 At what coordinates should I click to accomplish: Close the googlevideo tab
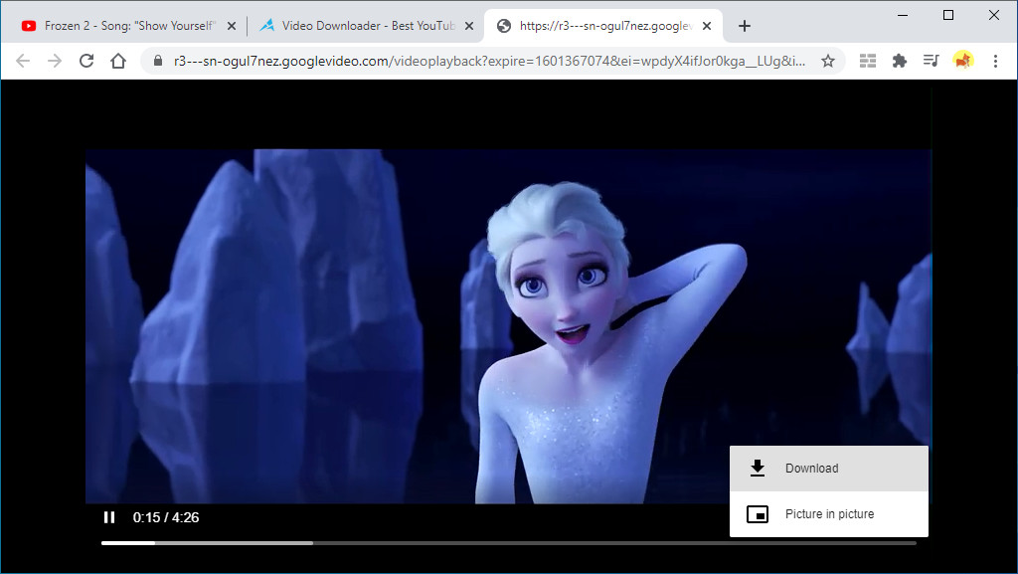point(707,26)
